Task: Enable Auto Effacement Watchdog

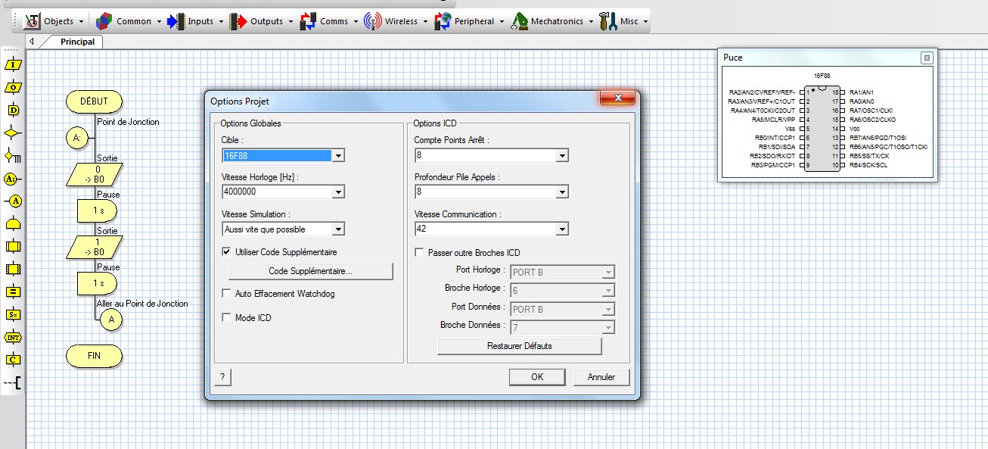Action: pyautogui.click(x=226, y=293)
